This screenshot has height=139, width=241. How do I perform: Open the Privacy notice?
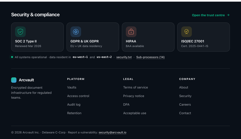tap(134, 96)
